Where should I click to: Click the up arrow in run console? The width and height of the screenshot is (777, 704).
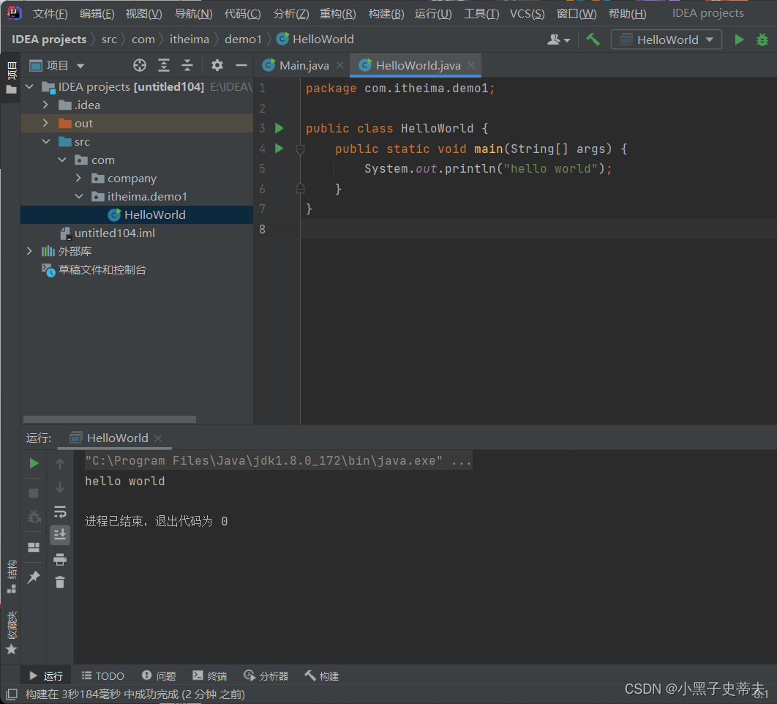pyautogui.click(x=60, y=464)
